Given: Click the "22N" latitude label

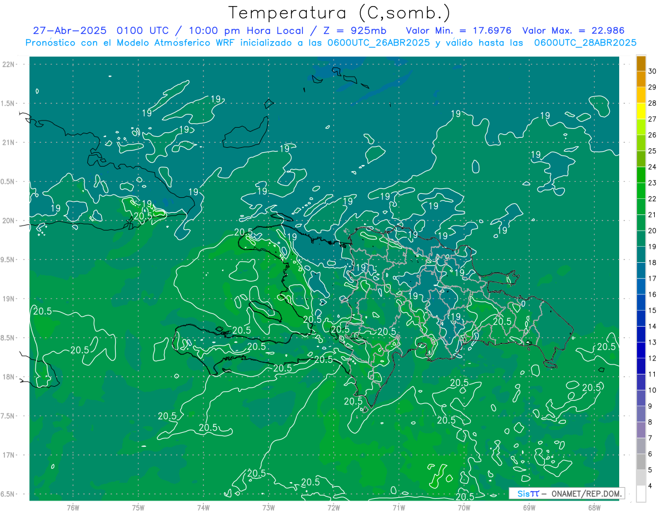Looking at the screenshot, I should 8,64.
